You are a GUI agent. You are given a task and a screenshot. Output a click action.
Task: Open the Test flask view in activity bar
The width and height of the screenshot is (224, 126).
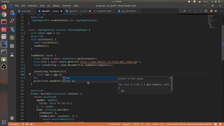[x=12, y=55]
